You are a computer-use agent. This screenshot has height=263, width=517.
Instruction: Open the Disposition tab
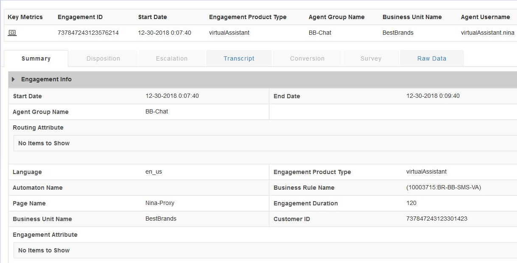click(103, 58)
